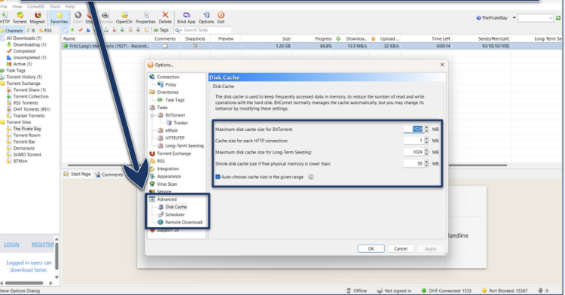Viewport: 565px width, 295px height.
Task: Toggle Auto-choose cache size checkbox
Action: pos(218,177)
